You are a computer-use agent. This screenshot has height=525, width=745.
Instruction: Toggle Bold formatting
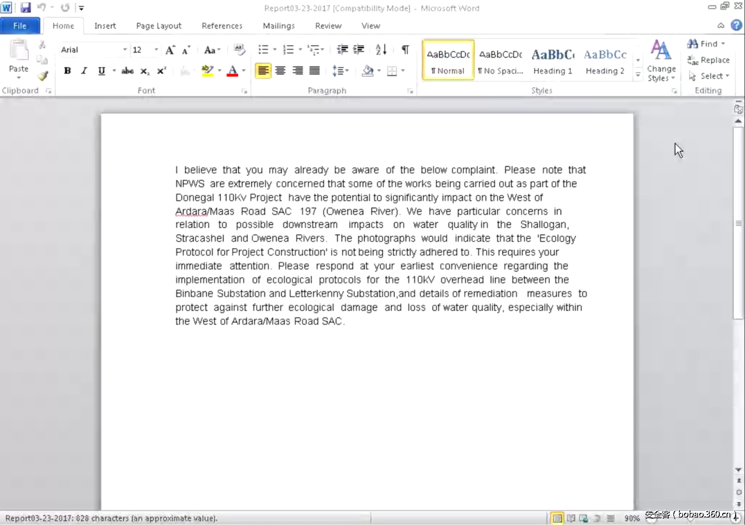[68, 71]
